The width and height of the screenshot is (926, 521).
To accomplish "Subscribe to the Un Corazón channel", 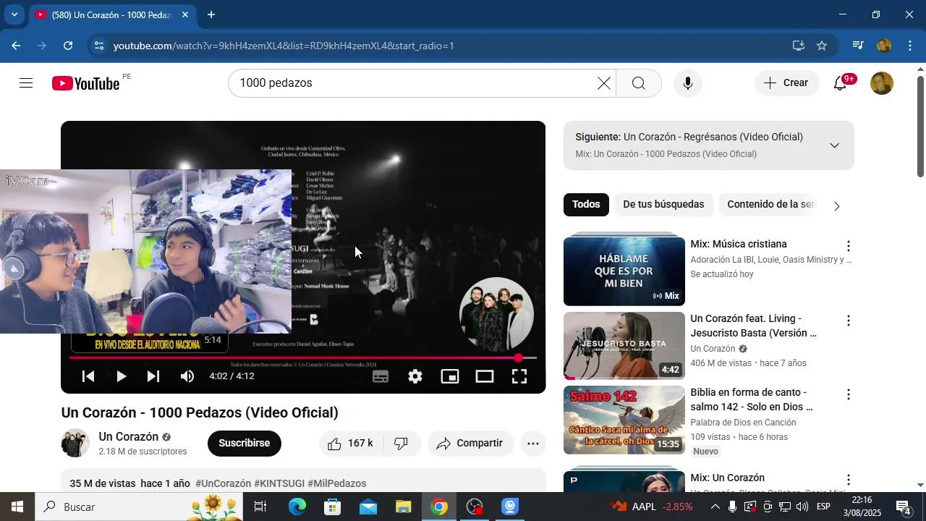I will [245, 444].
